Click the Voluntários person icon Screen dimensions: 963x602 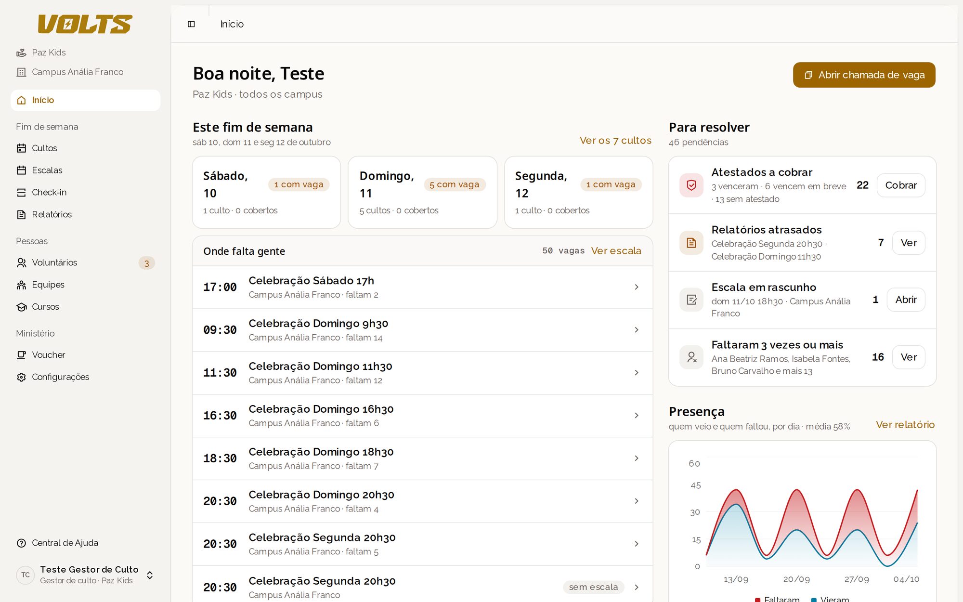(x=21, y=262)
